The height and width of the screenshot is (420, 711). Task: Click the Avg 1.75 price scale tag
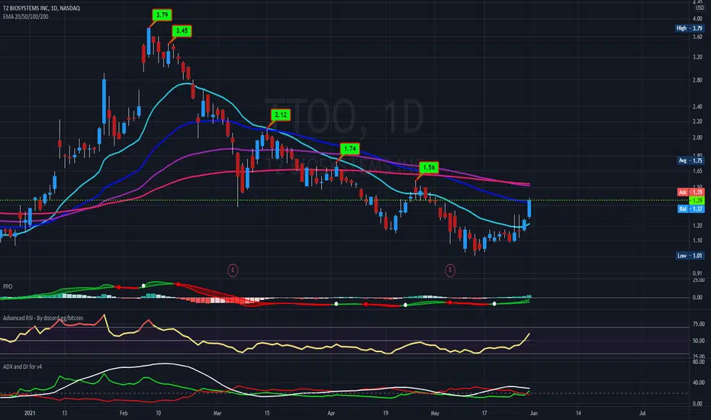[690, 160]
